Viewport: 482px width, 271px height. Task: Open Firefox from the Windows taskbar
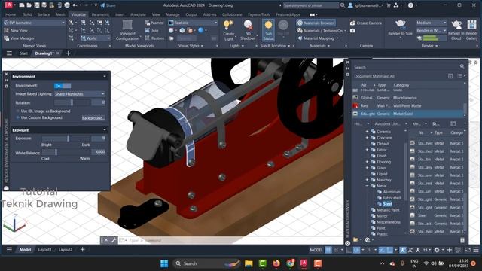(x=276, y=263)
